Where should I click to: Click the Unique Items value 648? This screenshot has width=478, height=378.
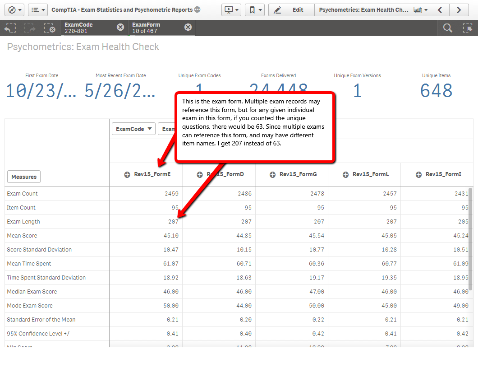pyautogui.click(x=436, y=91)
